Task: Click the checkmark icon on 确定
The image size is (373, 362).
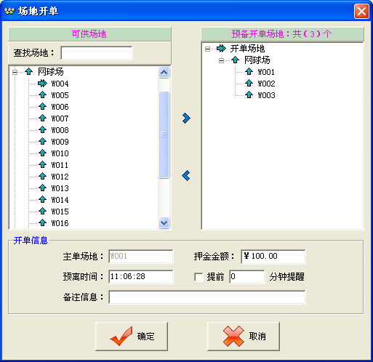Action: coord(121,337)
